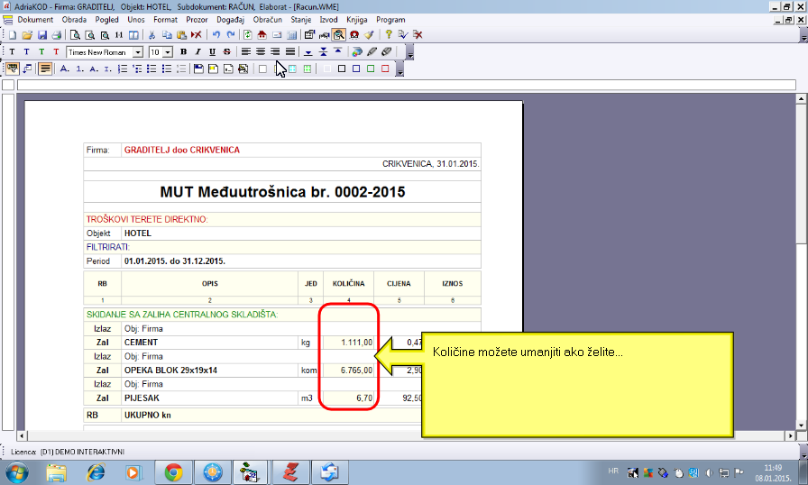Undo the last action
The image size is (808, 485).
[216, 35]
